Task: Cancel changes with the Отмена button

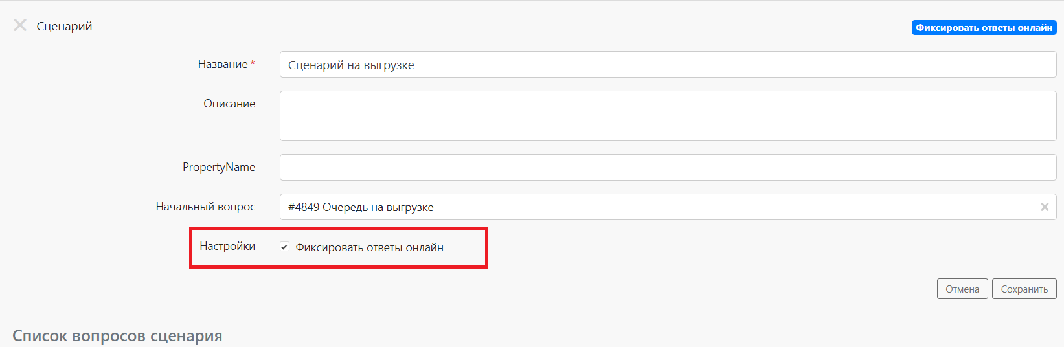Action: pos(962,289)
